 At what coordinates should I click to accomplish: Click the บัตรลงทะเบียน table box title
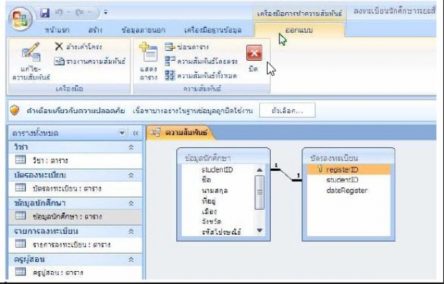pos(334,158)
